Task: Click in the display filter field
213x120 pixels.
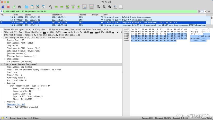Action: (x=100, y=11)
